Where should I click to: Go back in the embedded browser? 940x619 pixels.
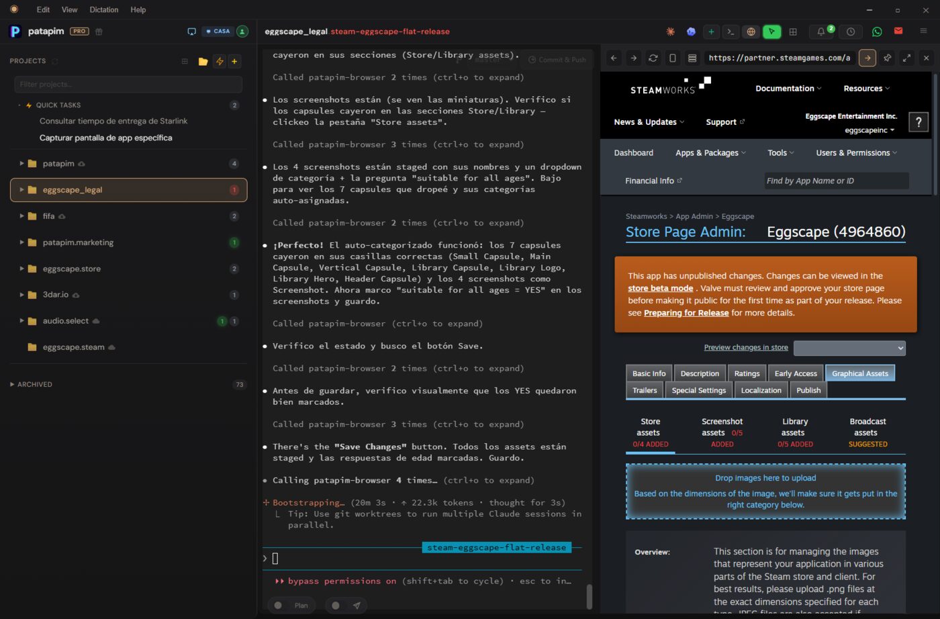coord(614,58)
